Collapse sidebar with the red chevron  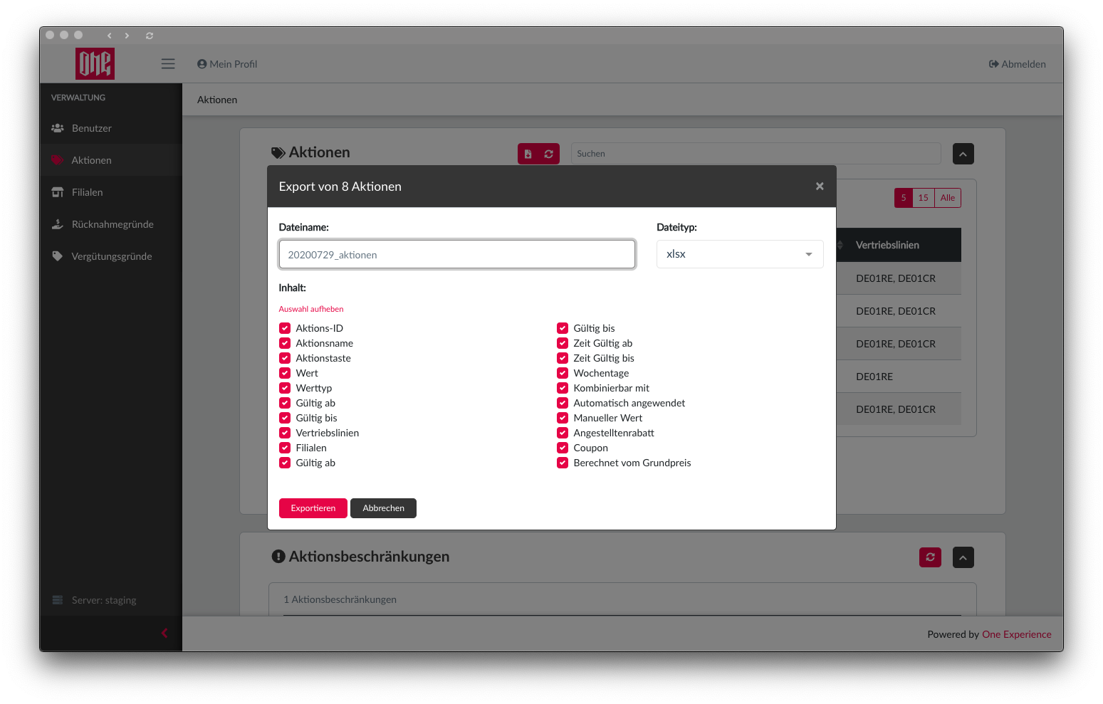pyautogui.click(x=164, y=633)
